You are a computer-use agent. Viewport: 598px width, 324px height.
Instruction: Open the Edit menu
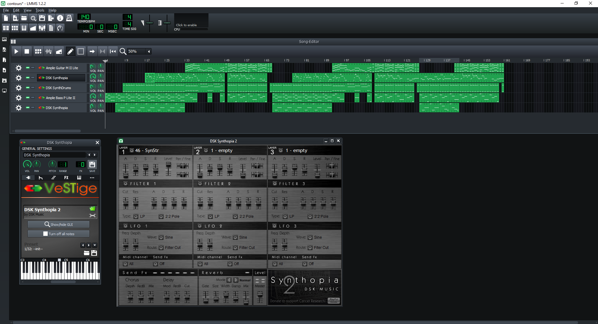coord(16,10)
